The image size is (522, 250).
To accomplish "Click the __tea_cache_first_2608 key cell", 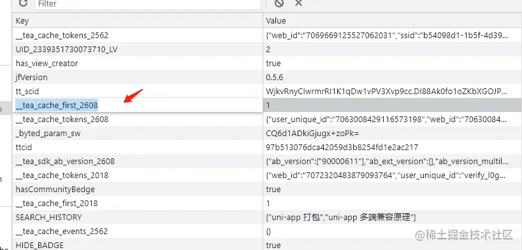I will 138,106.
